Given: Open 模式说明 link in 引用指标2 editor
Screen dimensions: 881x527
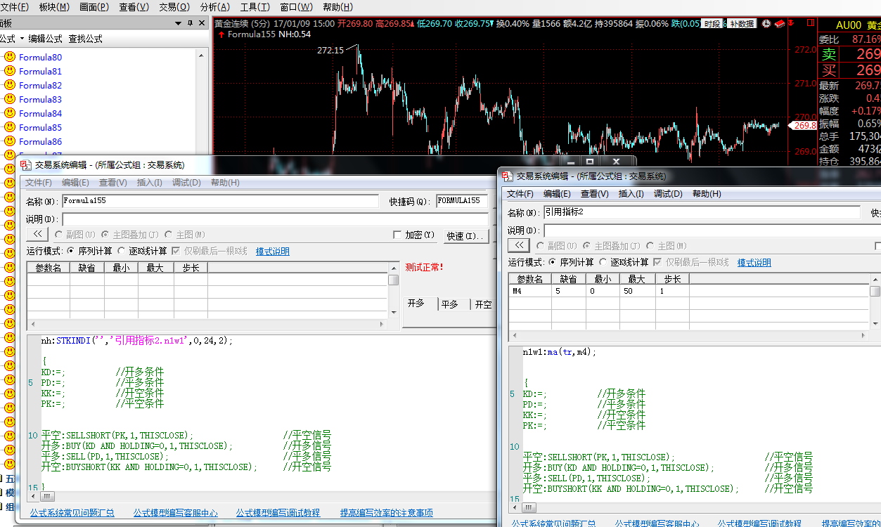Looking at the screenshot, I should [754, 262].
